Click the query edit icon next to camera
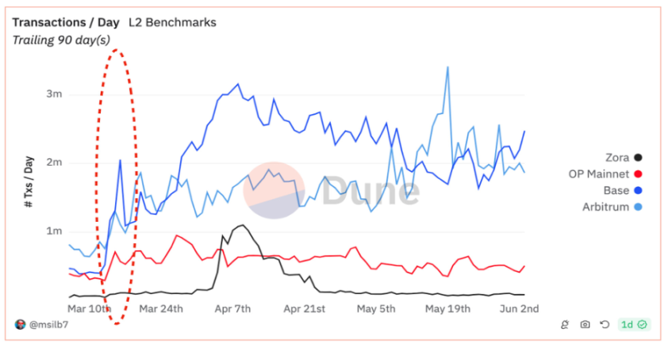The height and width of the screenshot is (351, 668). (x=566, y=324)
